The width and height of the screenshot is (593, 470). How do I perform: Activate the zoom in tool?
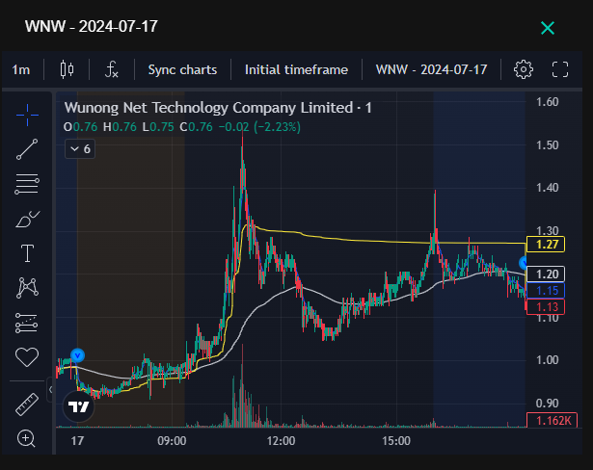(26, 438)
